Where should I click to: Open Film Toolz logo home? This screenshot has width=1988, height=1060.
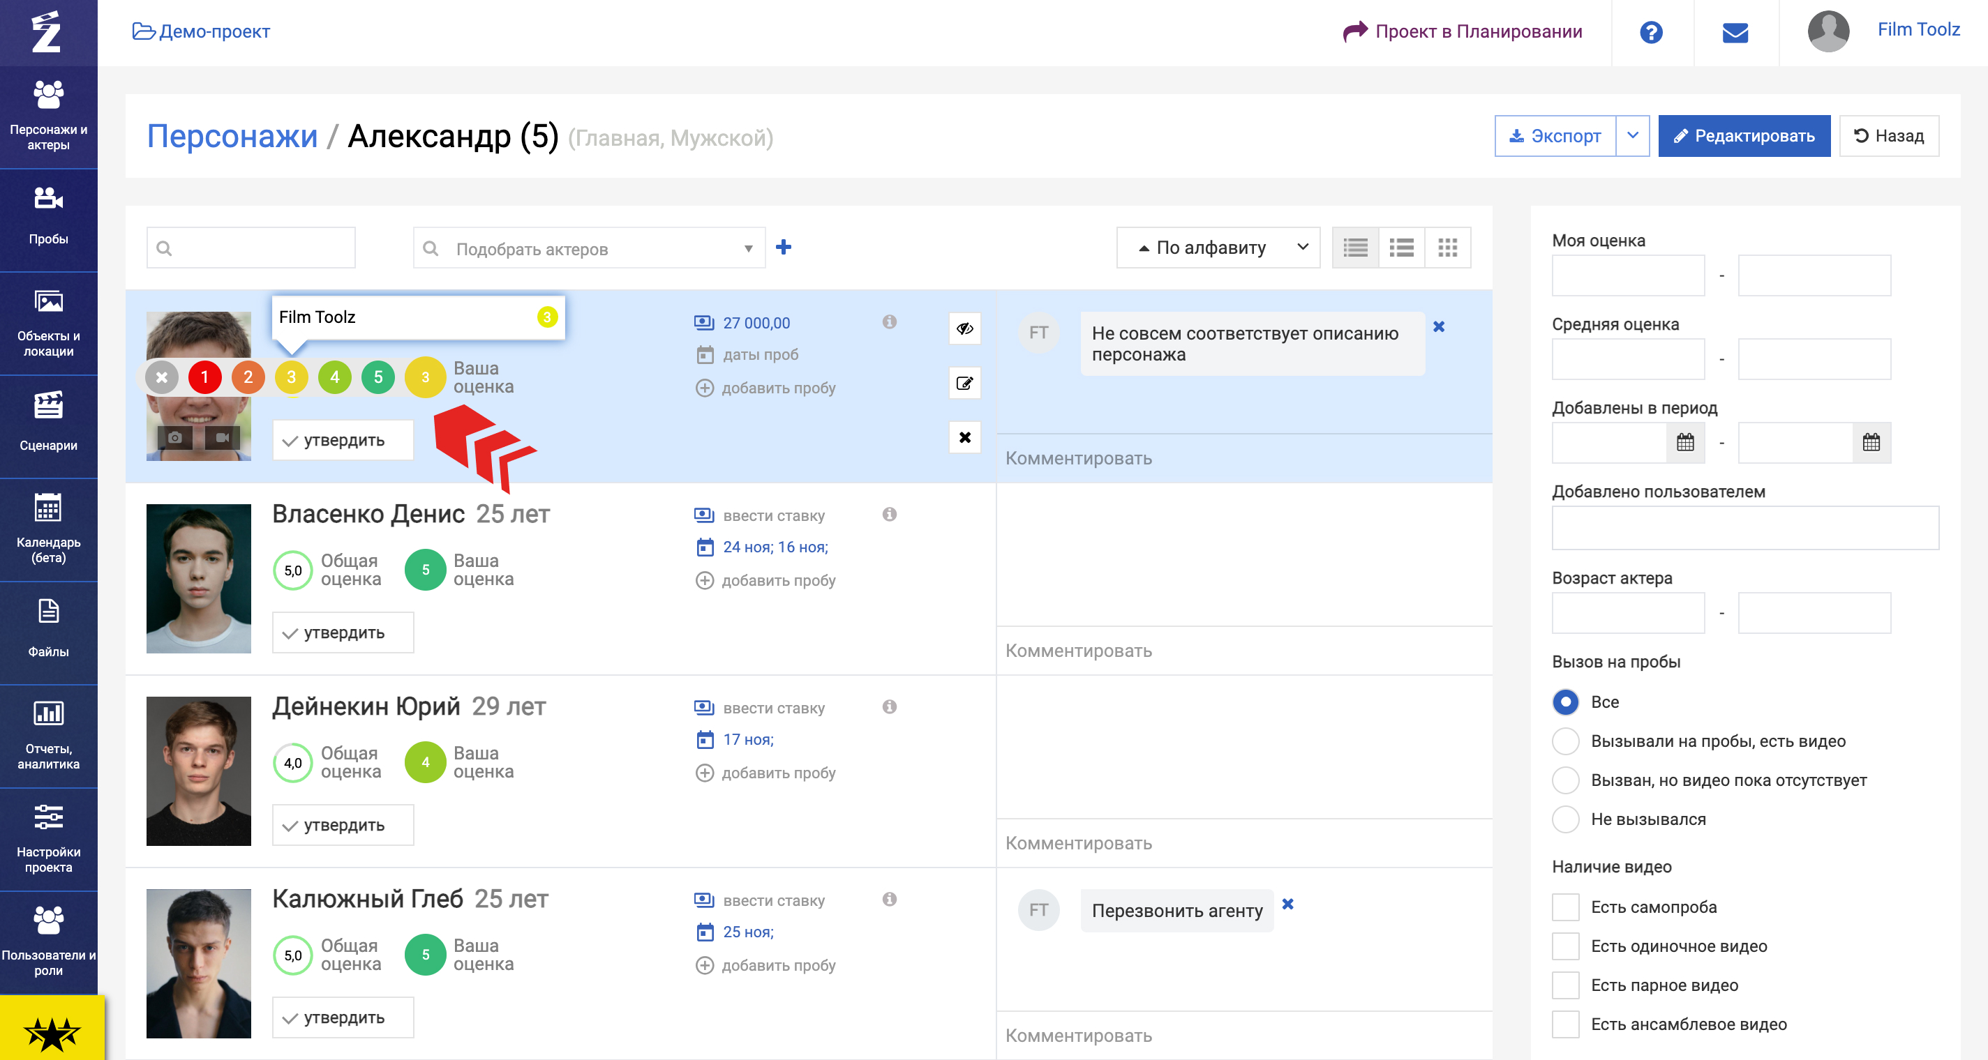coord(47,32)
